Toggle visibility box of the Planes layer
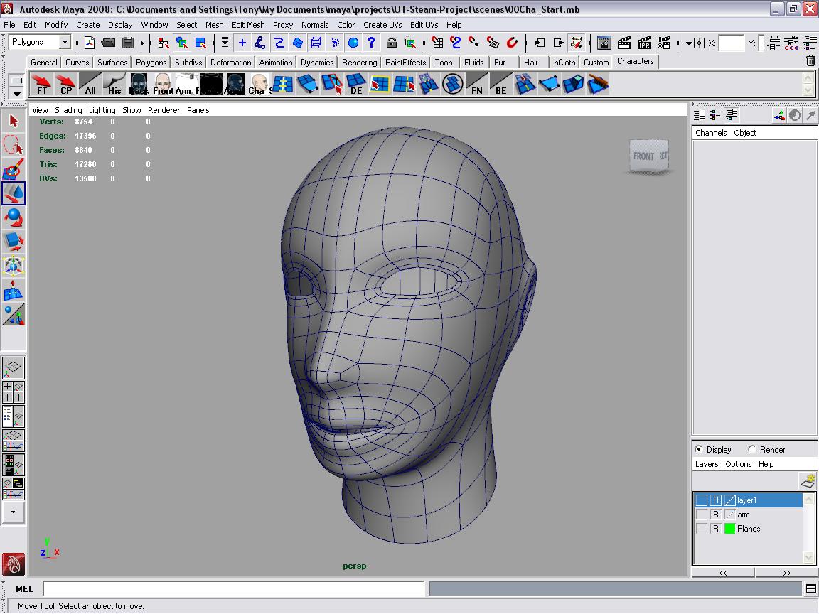 [x=702, y=529]
